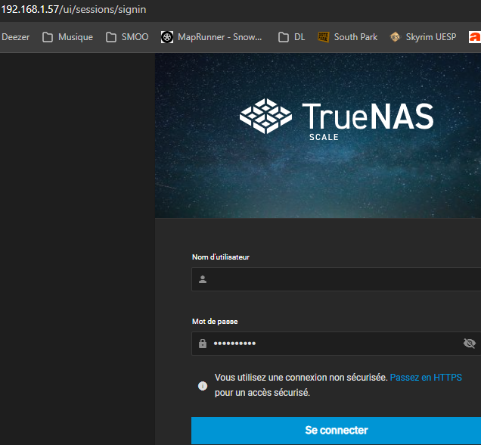Follow the Passez en HTTPS link
This screenshot has height=445, width=481.
coord(426,377)
